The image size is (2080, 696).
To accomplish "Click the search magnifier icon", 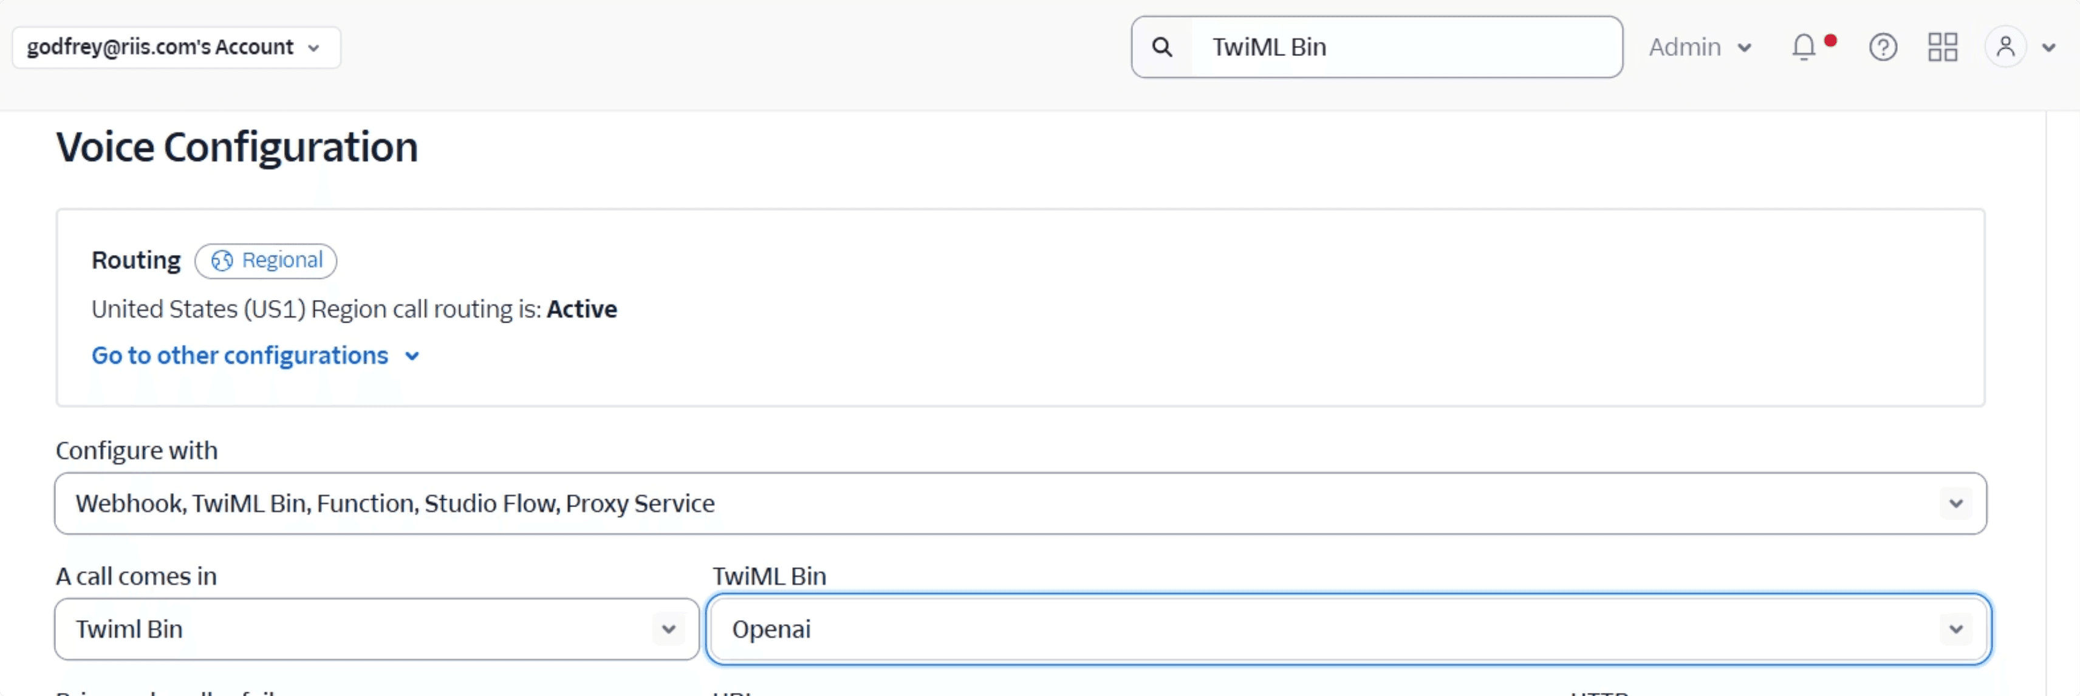I will click(x=1162, y=47).
